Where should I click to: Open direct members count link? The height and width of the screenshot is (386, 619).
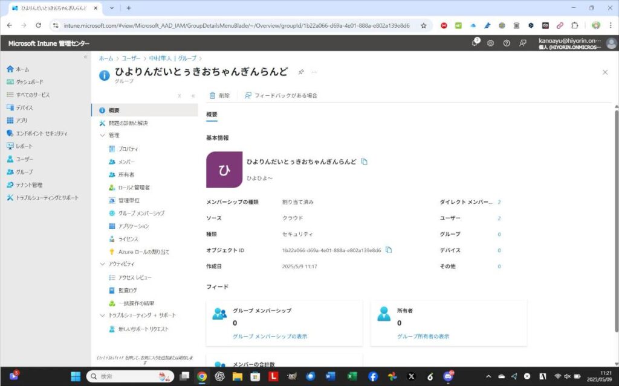click(x=499, y=202)
